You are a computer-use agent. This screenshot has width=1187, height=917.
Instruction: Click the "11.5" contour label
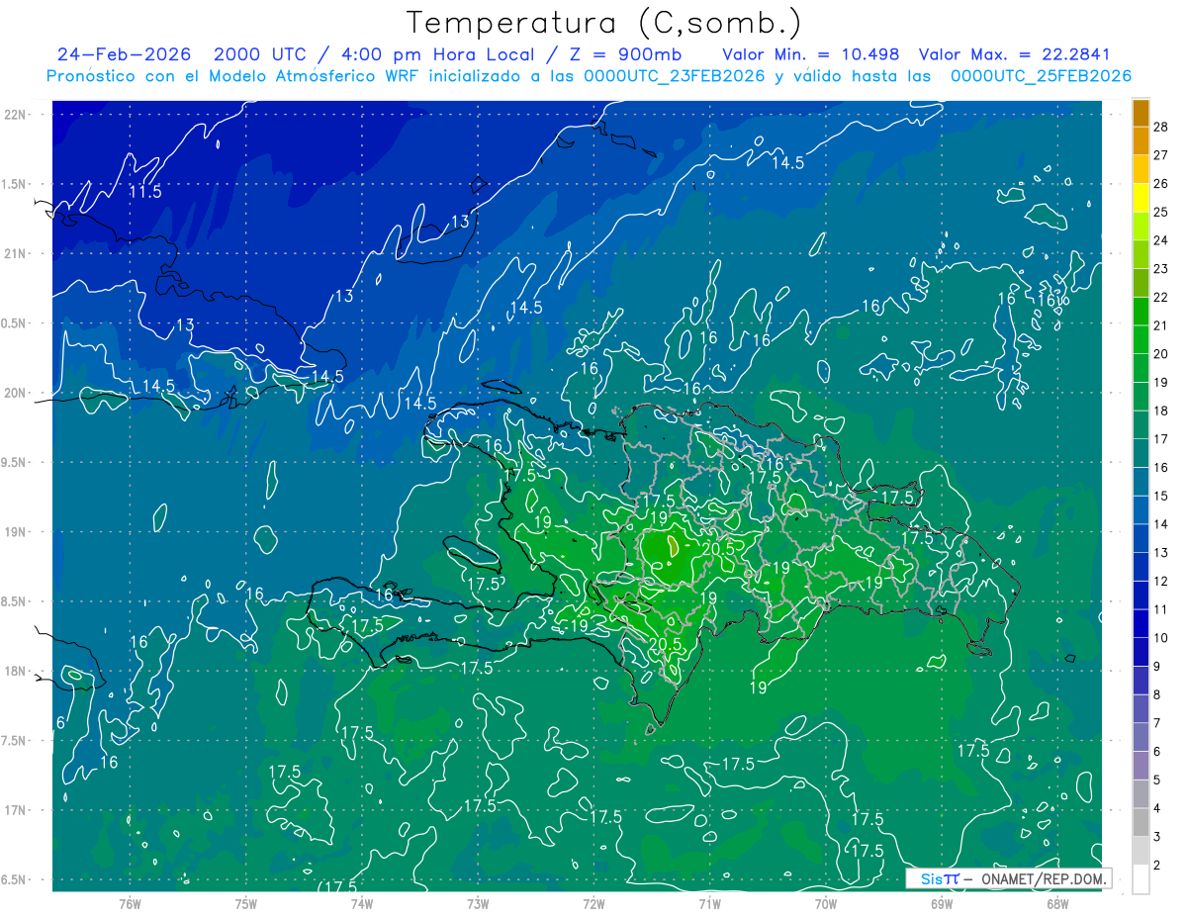[145, 192]
